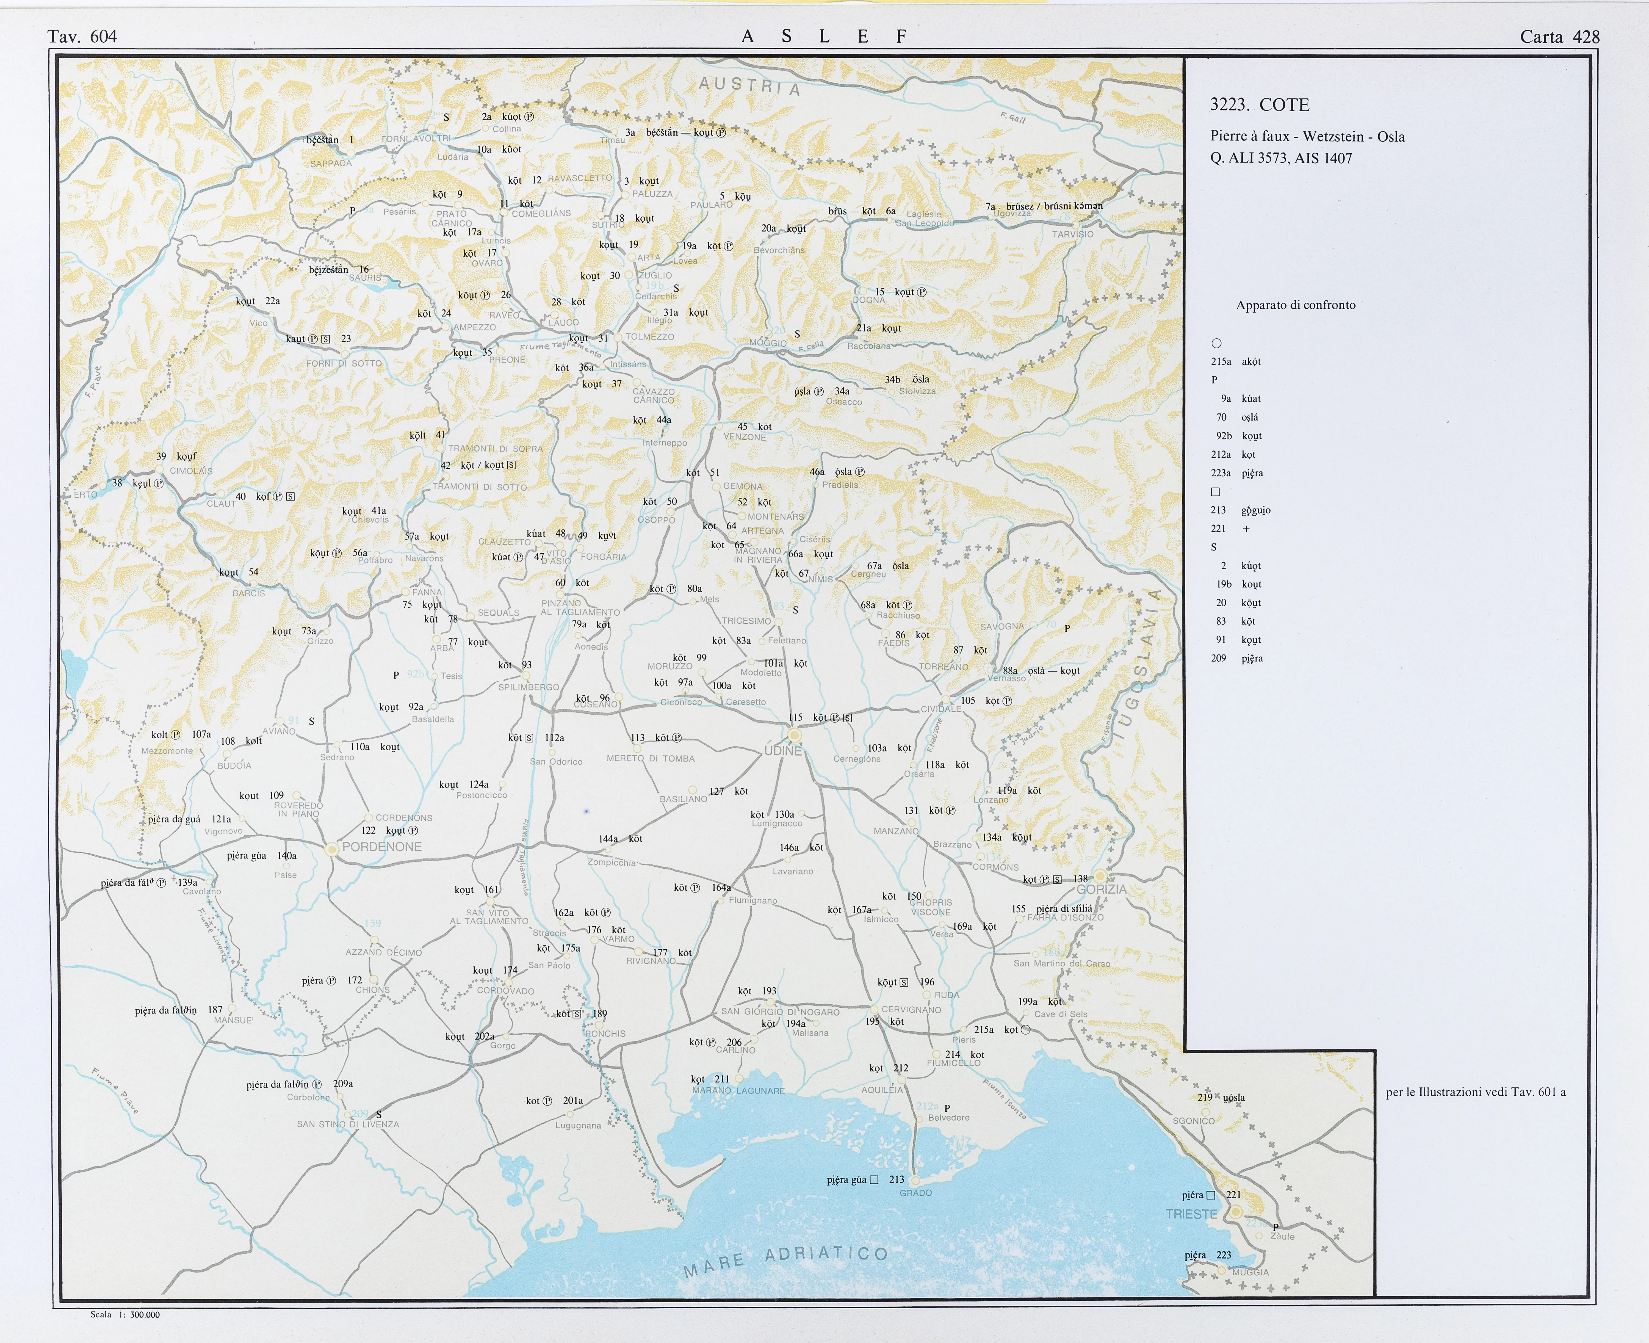This screenshot has height=1343, width=1649.
Task: Click the square symbol beside point 213
Action: pos(874,1180)
